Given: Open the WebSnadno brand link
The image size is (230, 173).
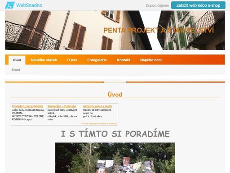Looking at the screenshot, I should (24, 5).
